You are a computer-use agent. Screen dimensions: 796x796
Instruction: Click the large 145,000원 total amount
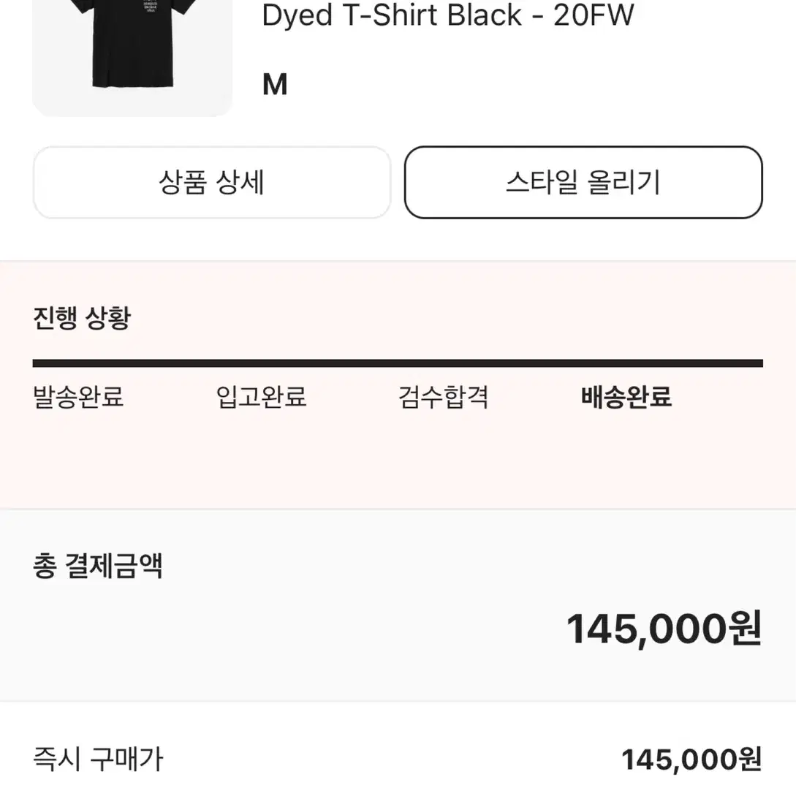click(664, 629)
